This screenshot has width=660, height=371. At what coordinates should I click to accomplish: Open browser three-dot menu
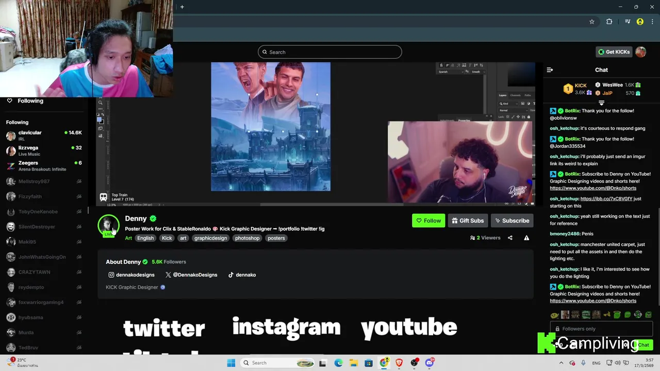pos(652,22)
